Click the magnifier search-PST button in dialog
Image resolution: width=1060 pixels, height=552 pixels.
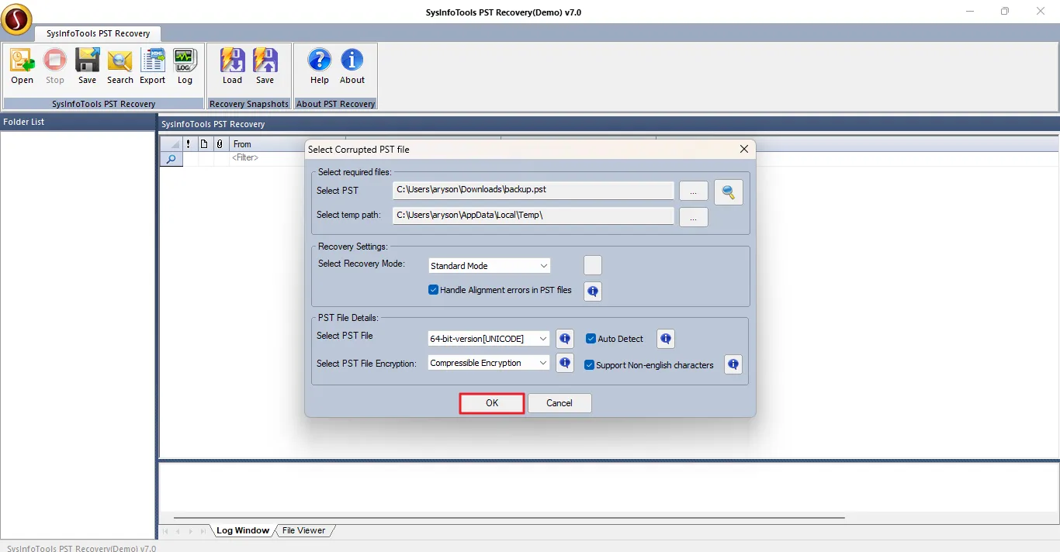point(729,192)
